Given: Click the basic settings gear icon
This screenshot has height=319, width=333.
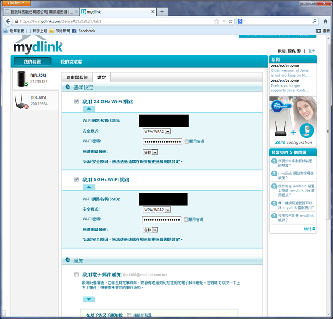Looking at the screenshot, I should pos(68,87).
